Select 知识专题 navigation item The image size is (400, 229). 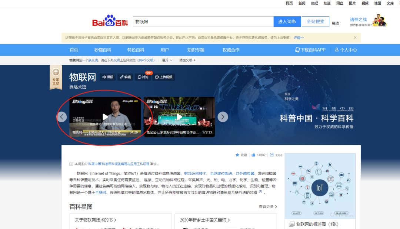(196, 50)
